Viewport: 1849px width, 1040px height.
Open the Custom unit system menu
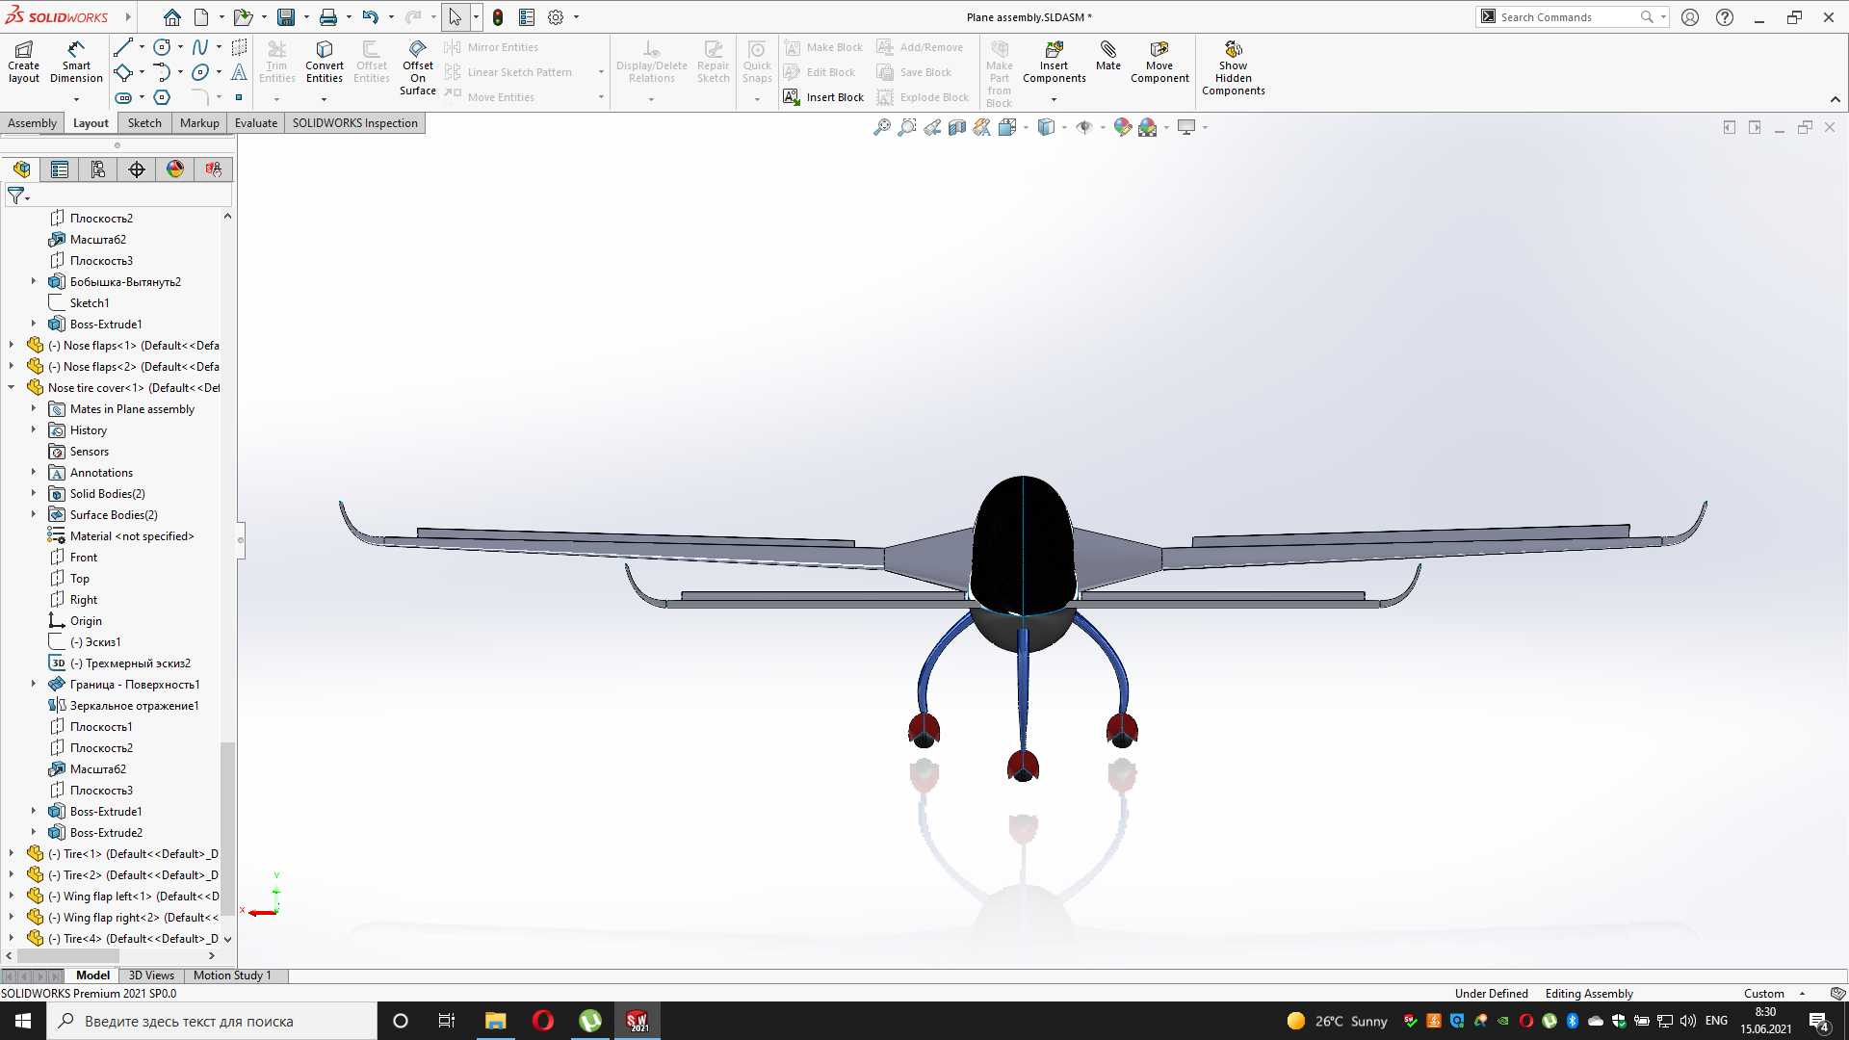(x=1774, y=994)
